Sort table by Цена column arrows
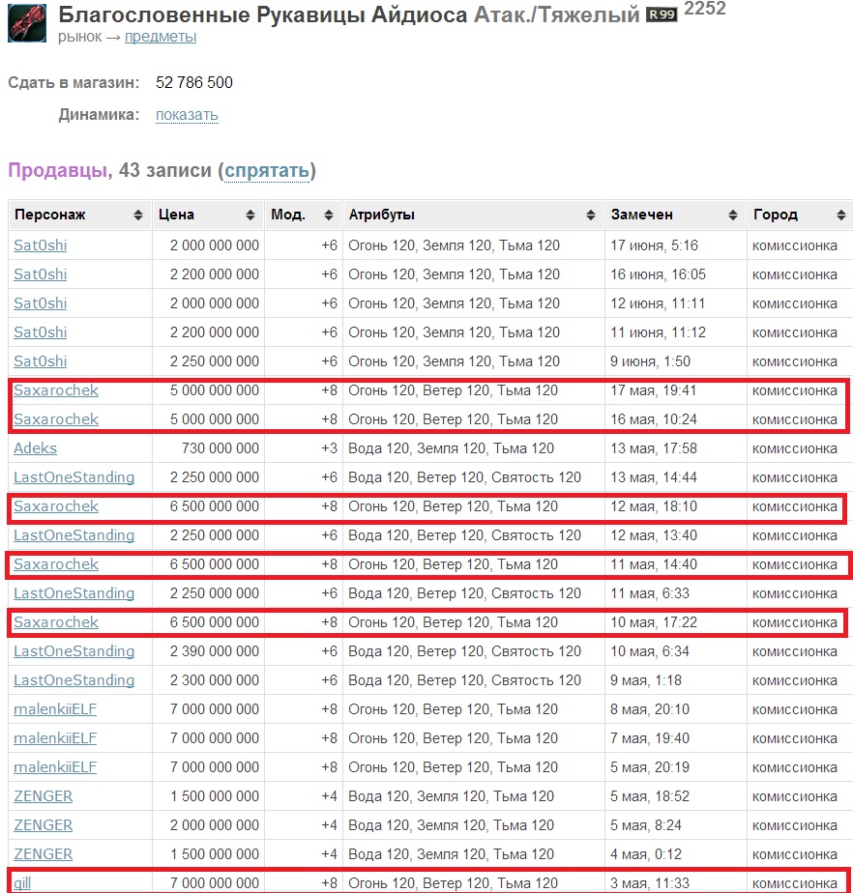The width and height of the screenshot is (853, 893). 250,215
